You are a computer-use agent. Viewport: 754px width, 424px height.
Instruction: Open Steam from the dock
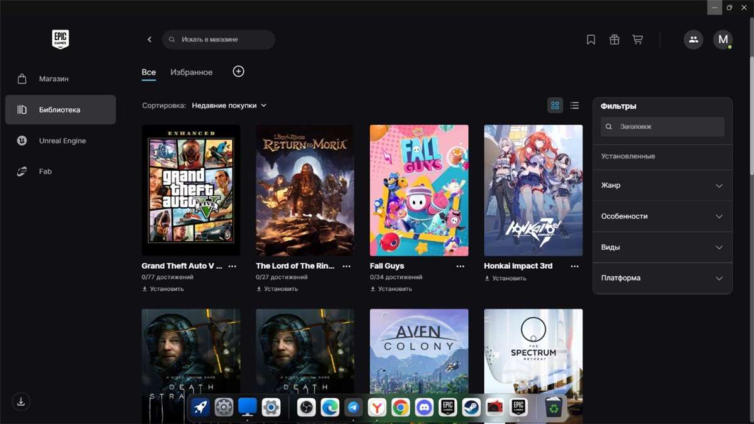click(471, 408)
